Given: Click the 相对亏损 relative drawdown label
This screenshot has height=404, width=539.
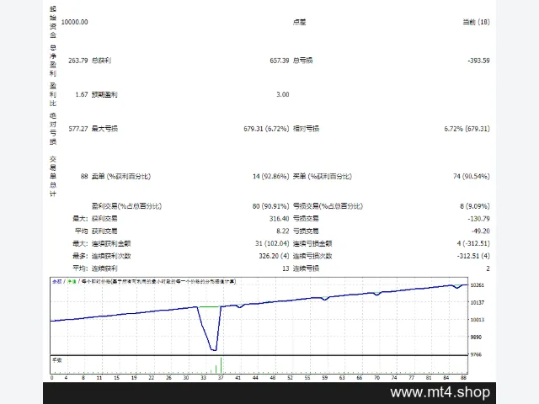Looking at the screenshot, I should coord(306,129).
